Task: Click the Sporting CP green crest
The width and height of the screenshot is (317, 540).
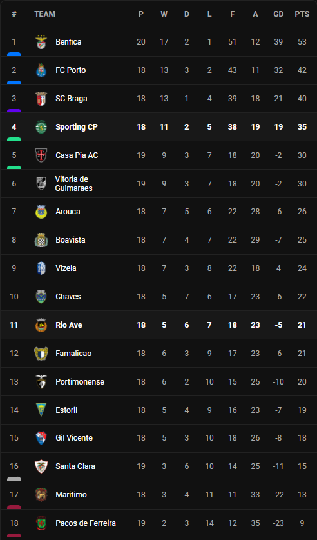Action: (x=41, y=127)
